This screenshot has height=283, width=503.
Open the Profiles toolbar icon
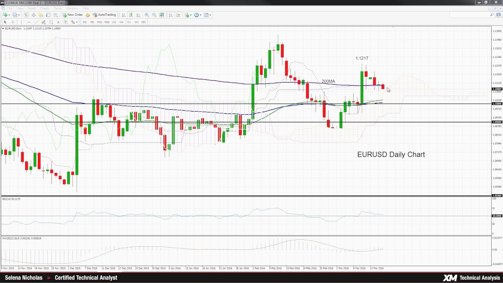[x=15, y=15]
